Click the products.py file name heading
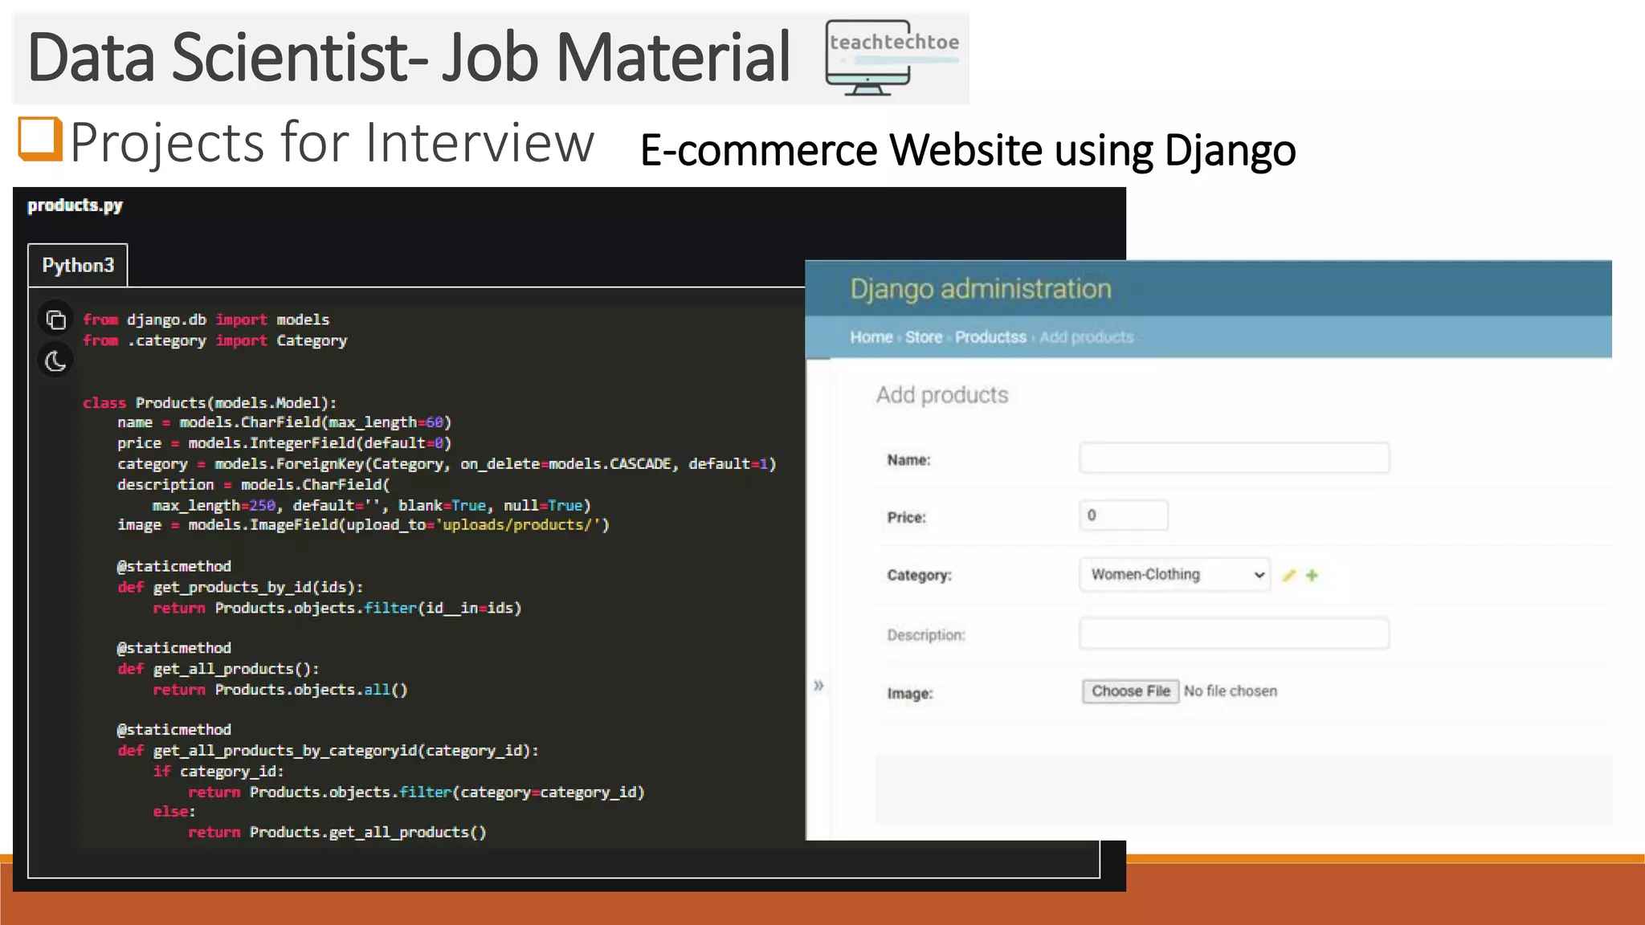 point(75,206)
